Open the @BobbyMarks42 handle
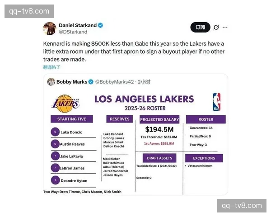 pyautogui.click(x=114, y=82)
